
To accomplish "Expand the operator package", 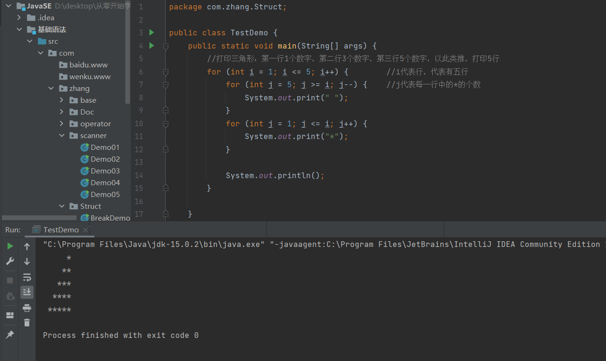I will [x=62, y=123].
